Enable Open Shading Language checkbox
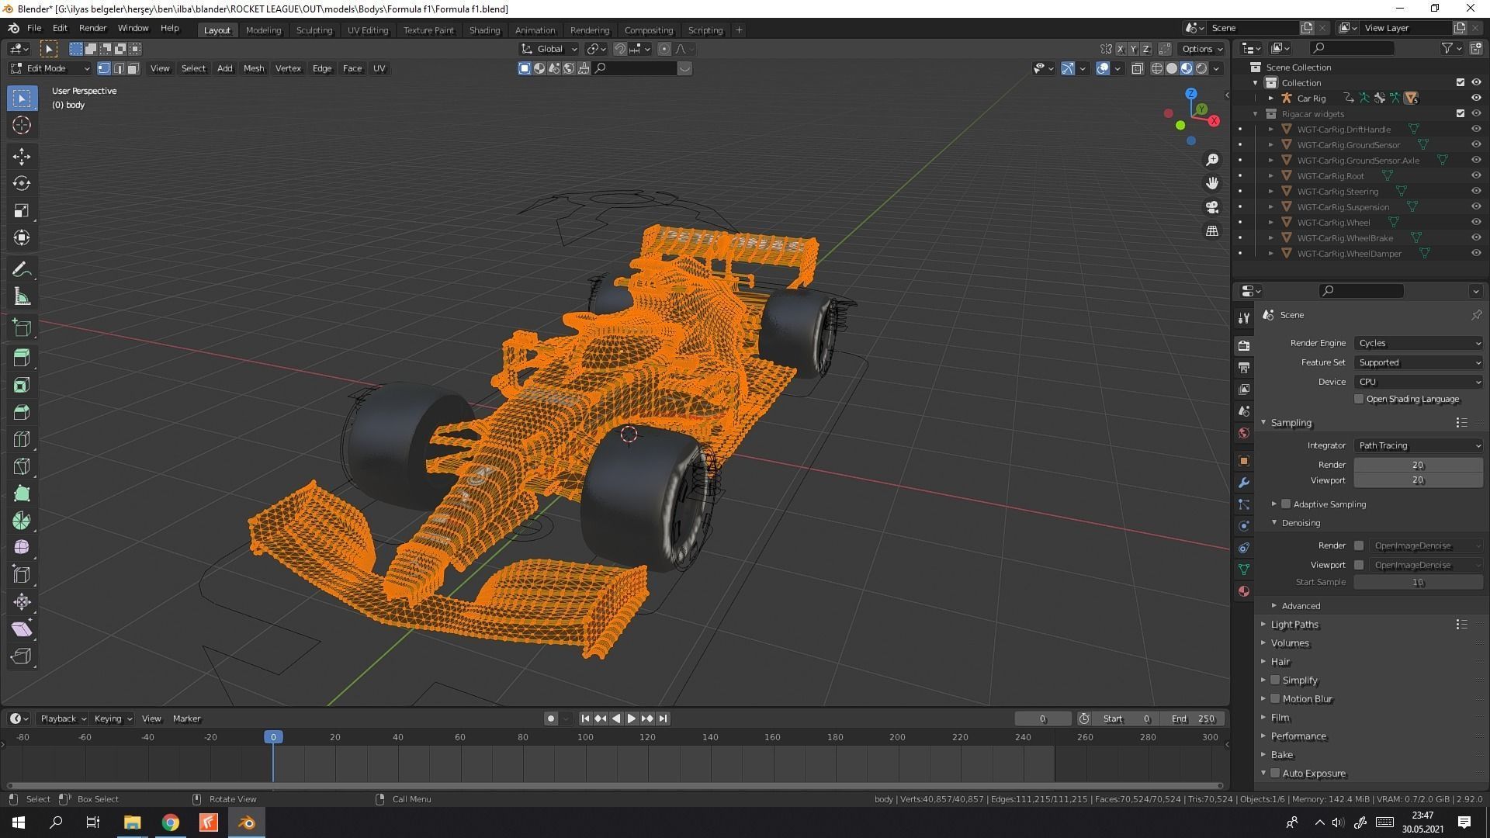This screenshot has width=1490, height=838. click(1359, 399)
